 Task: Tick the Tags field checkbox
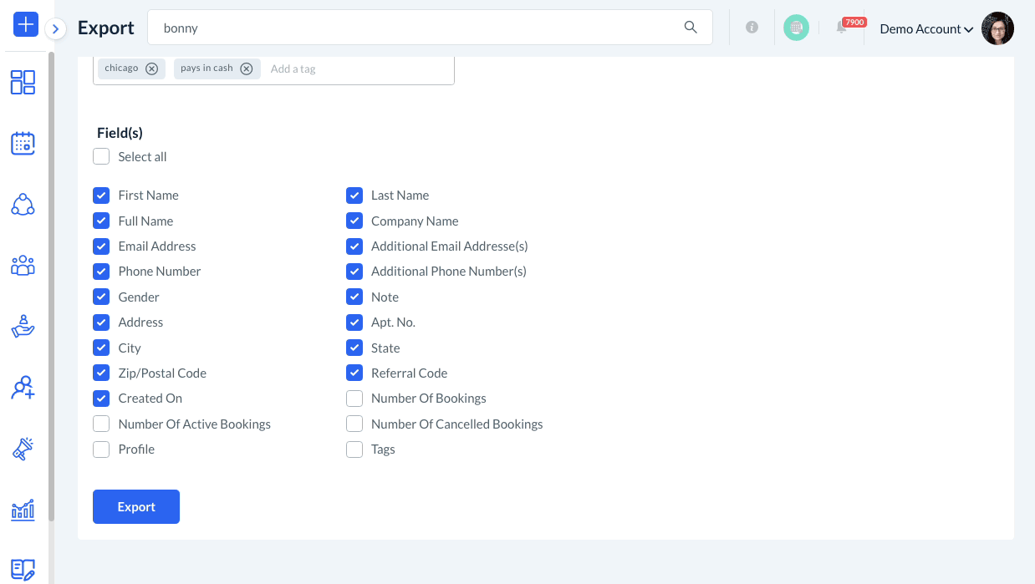pos(354,449)
